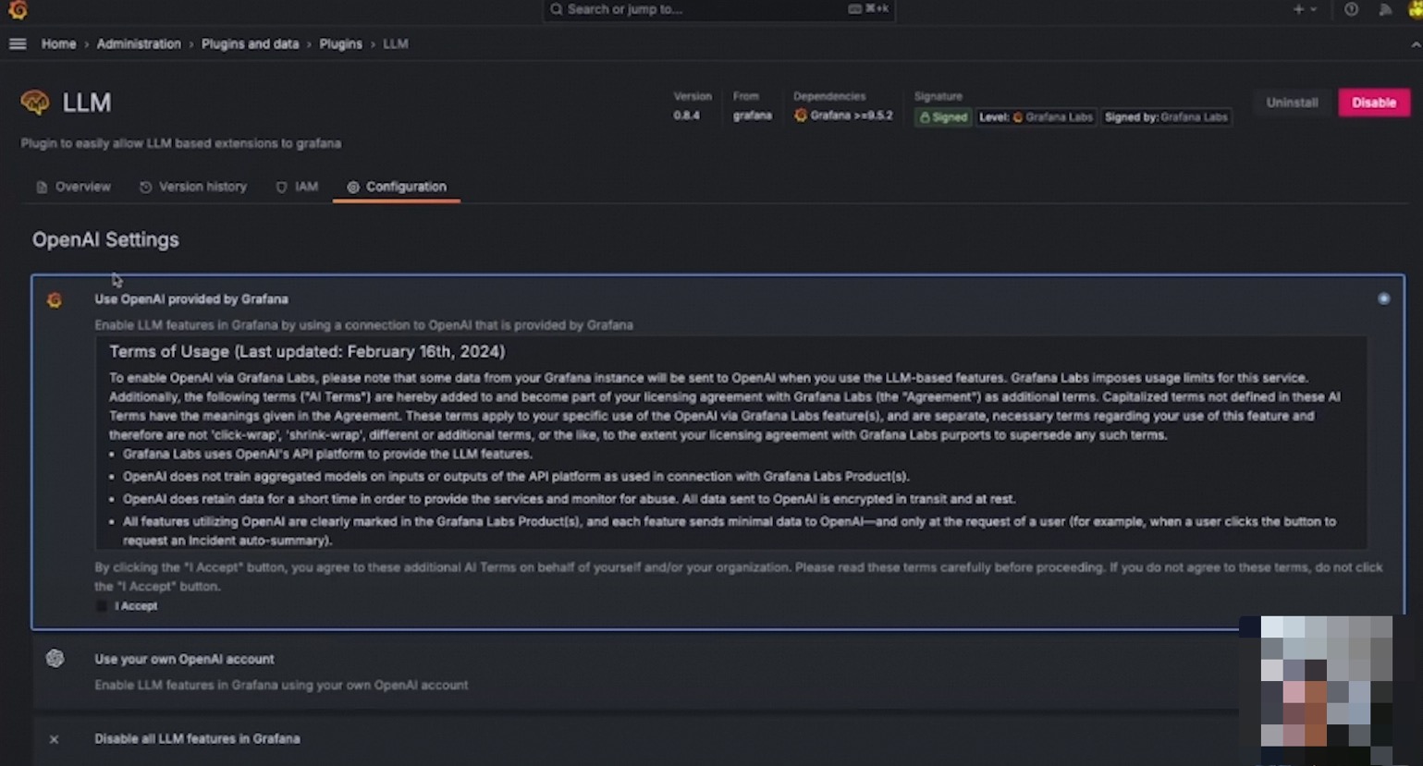Click the X icon beside 'Disable all LLM features'
The image size is (1423, 766).
coord(54,739)
